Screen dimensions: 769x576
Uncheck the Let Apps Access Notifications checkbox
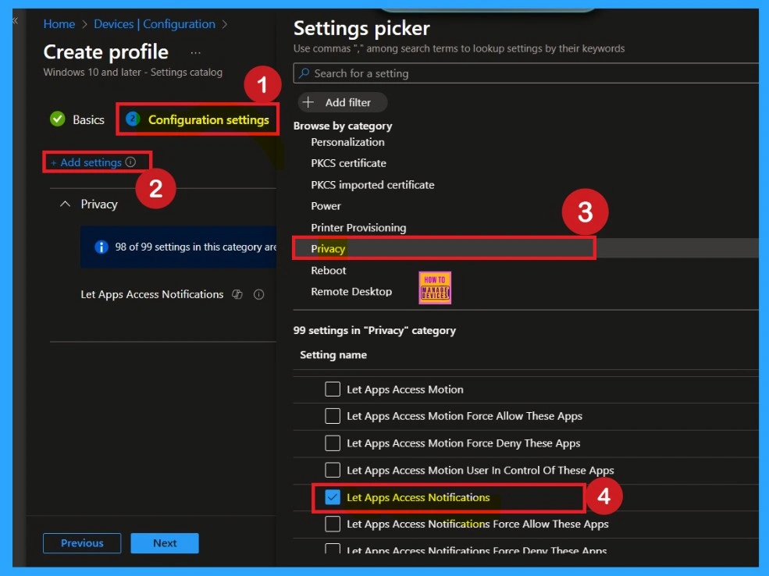click(333, 497)
